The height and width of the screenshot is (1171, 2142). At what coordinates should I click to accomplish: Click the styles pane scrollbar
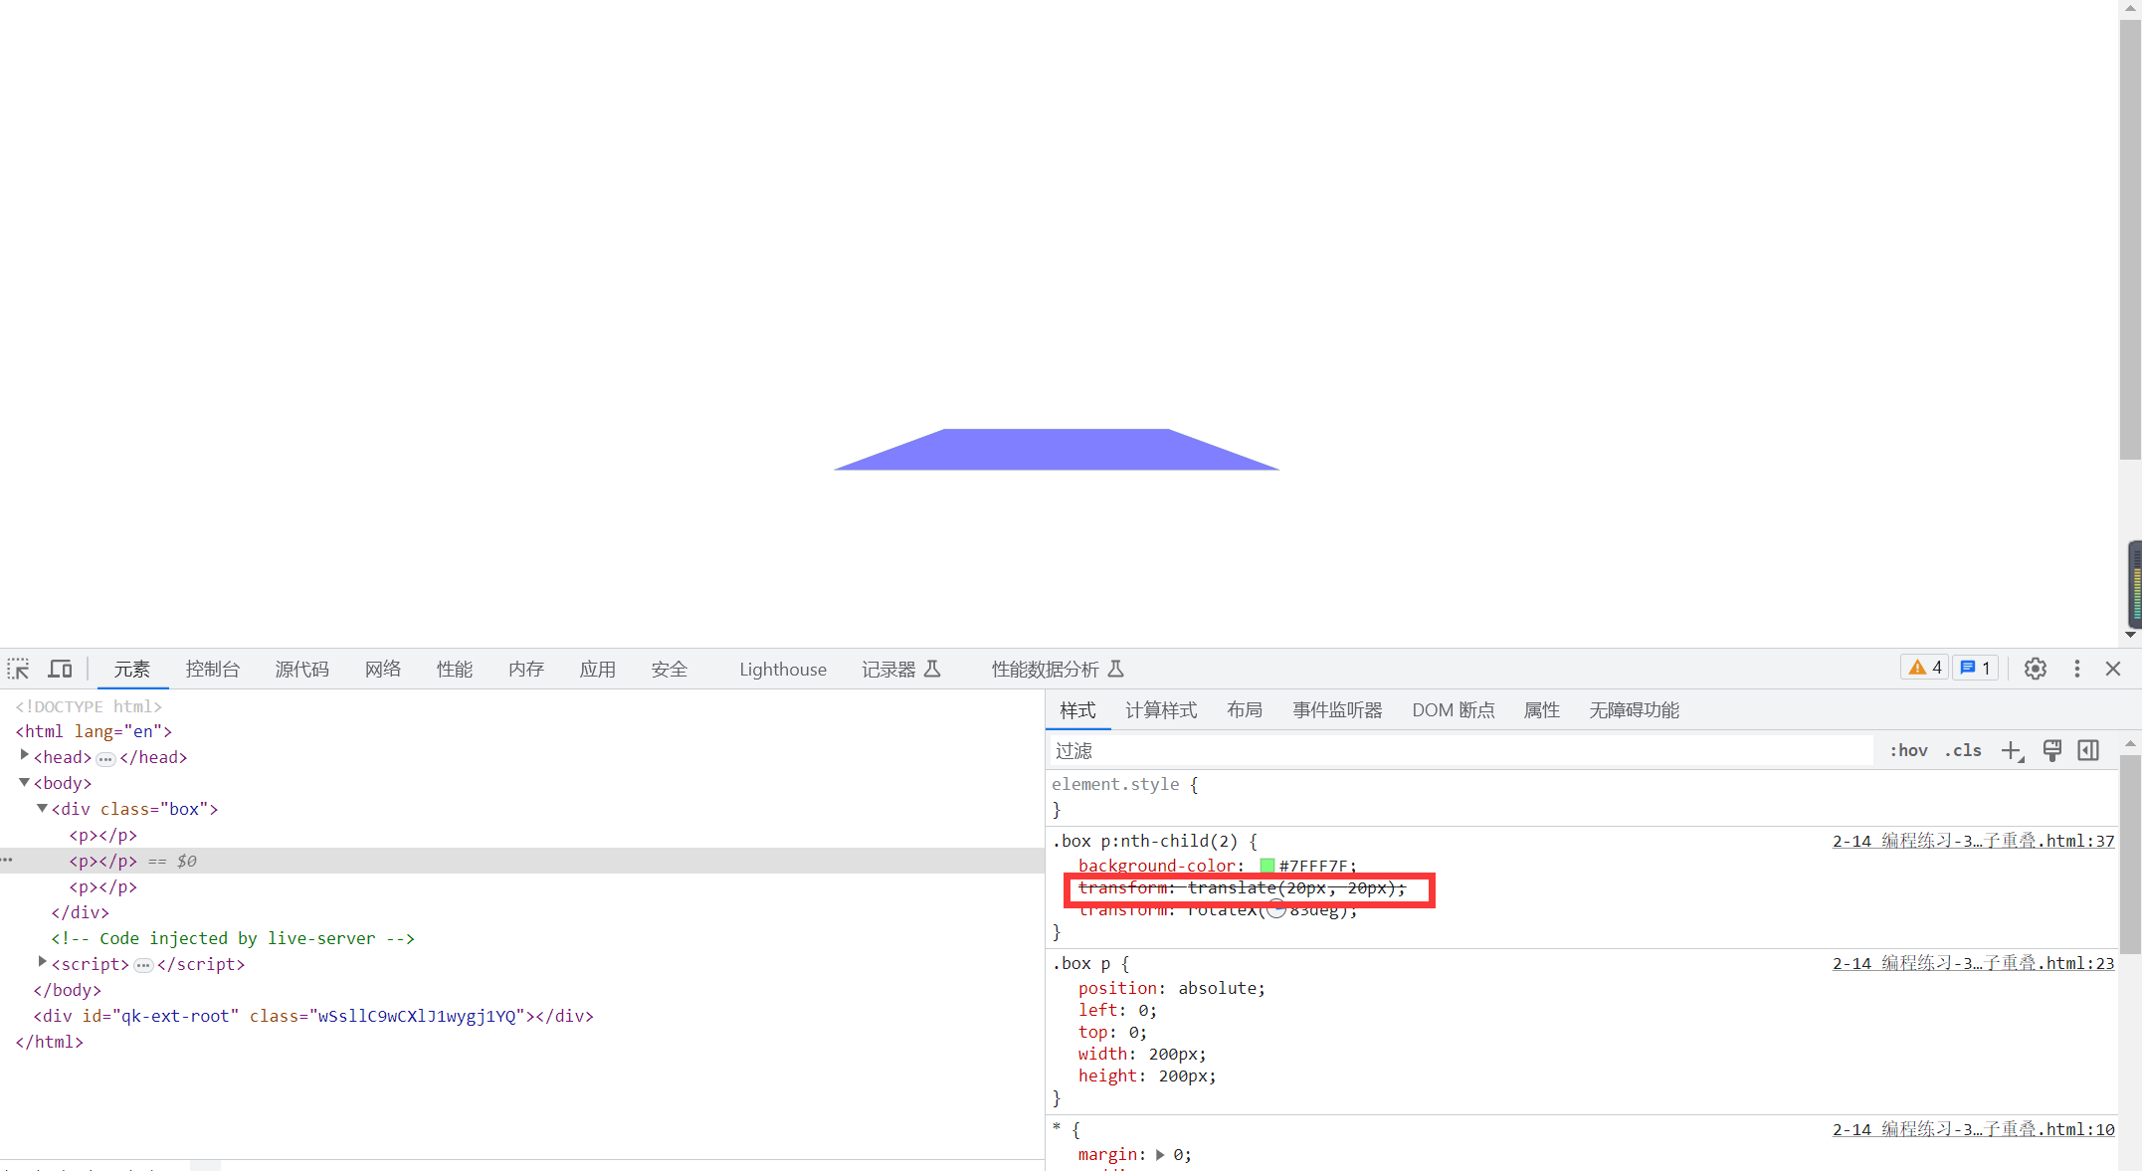pos(2130,856)
